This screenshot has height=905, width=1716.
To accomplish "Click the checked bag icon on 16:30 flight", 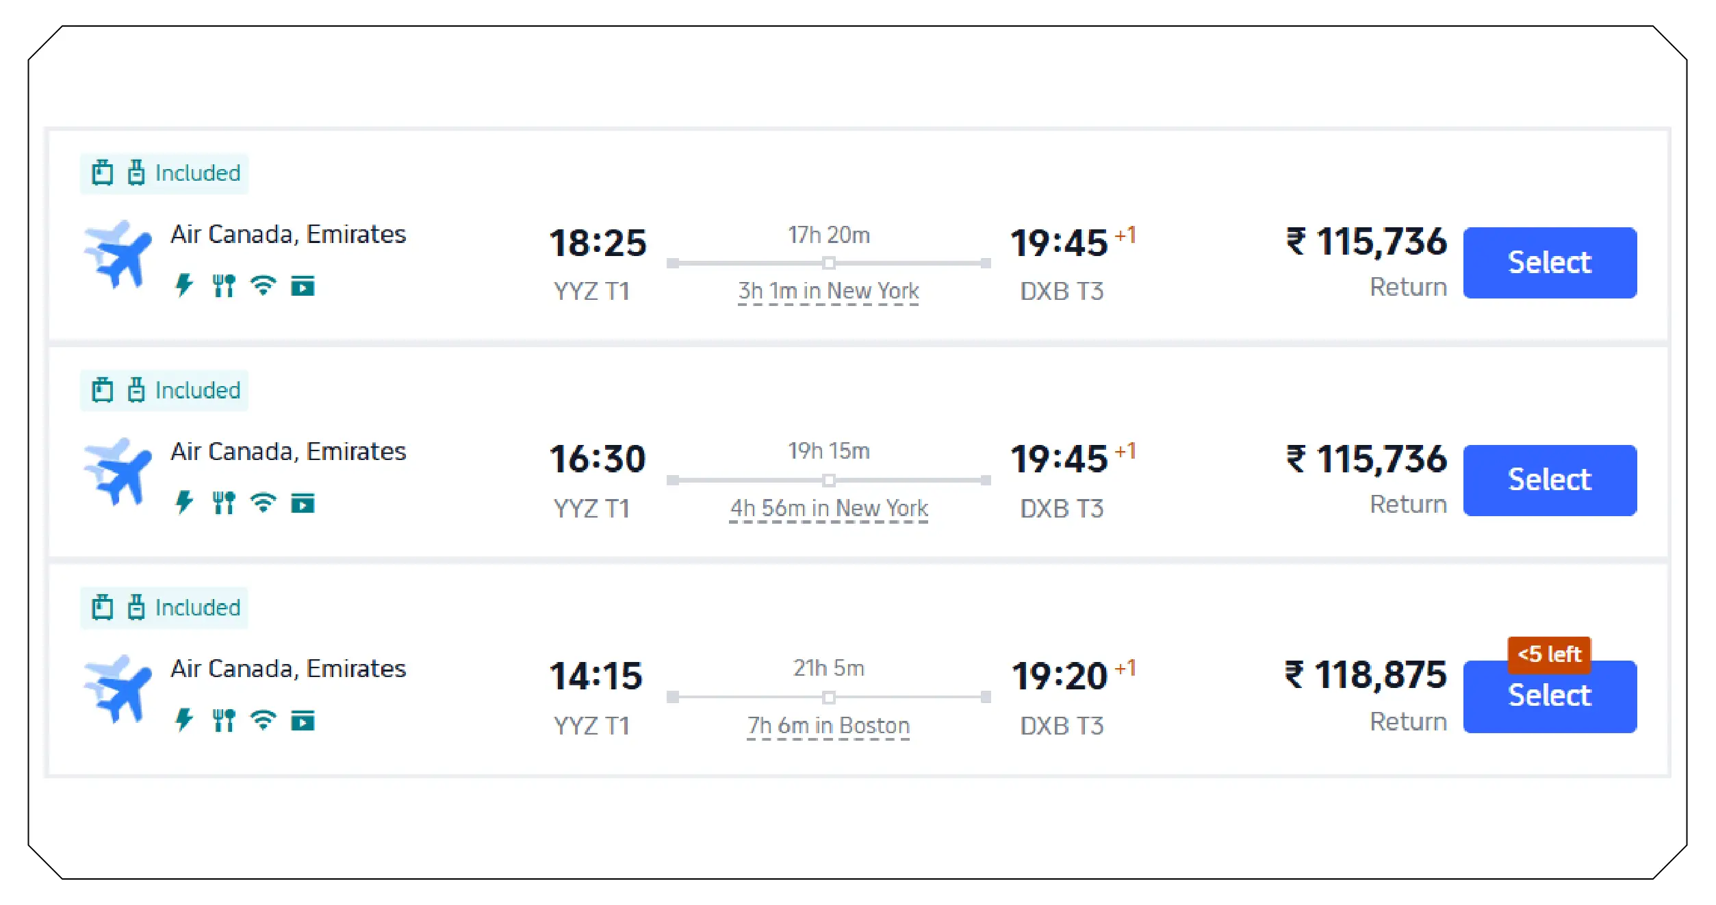I will click(137, 390).
